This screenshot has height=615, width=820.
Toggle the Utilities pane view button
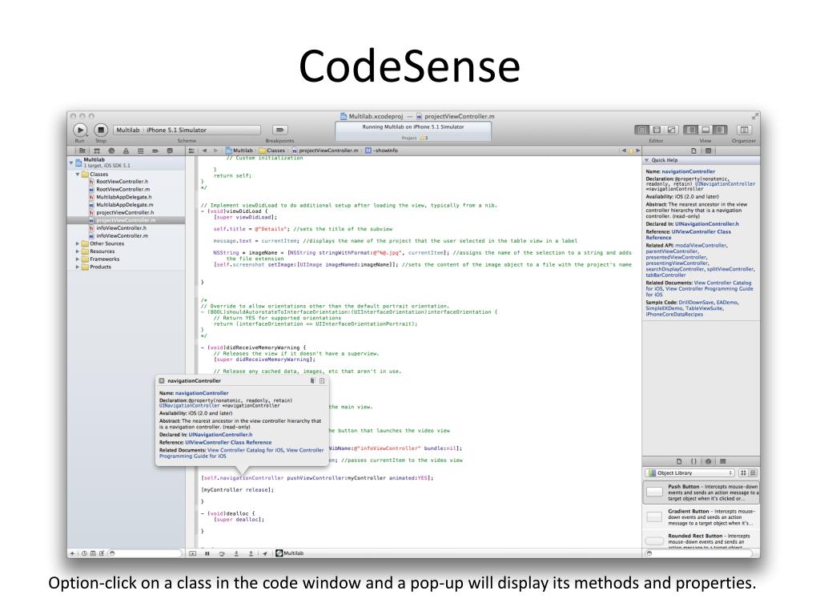point(720,130)
